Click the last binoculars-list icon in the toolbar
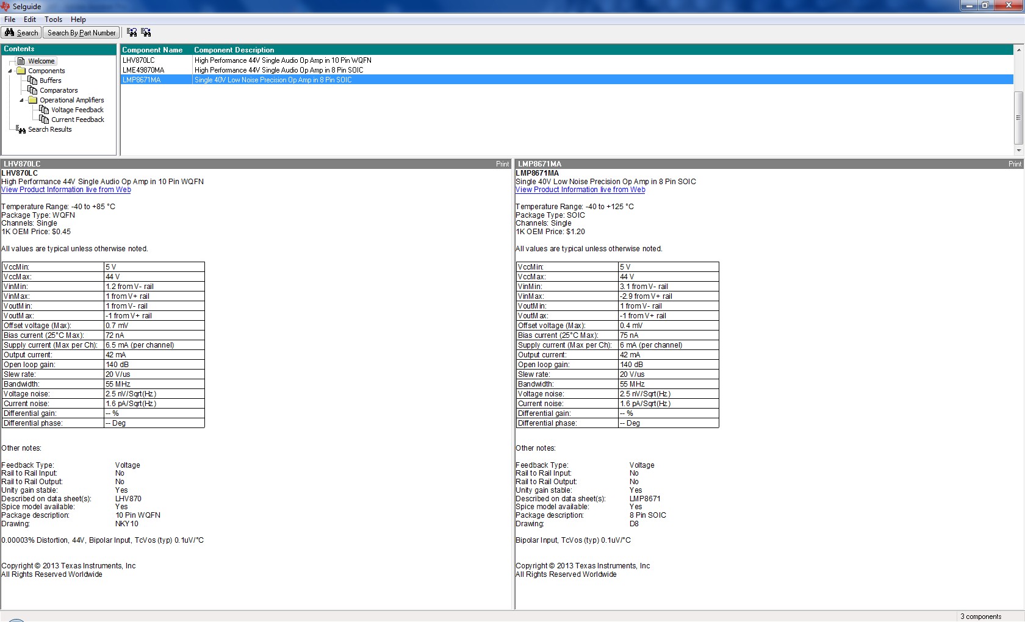Image resolution: width=1025 pixels, height=622 pixels. [x=146, y=32]
